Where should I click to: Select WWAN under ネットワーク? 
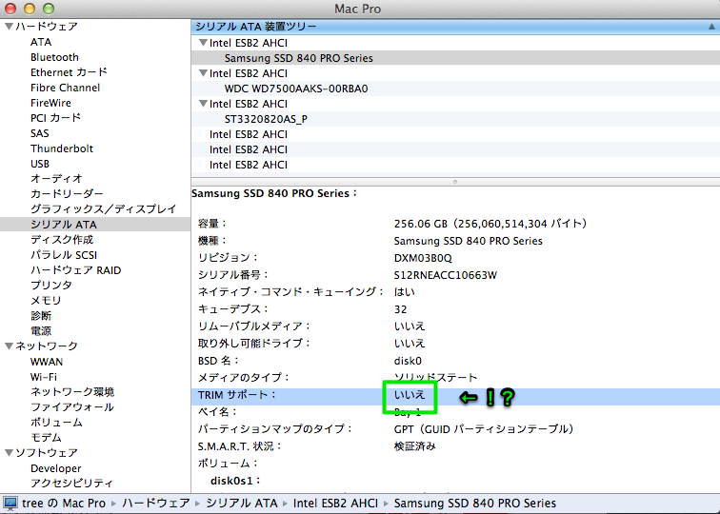(x=47, y=362)
